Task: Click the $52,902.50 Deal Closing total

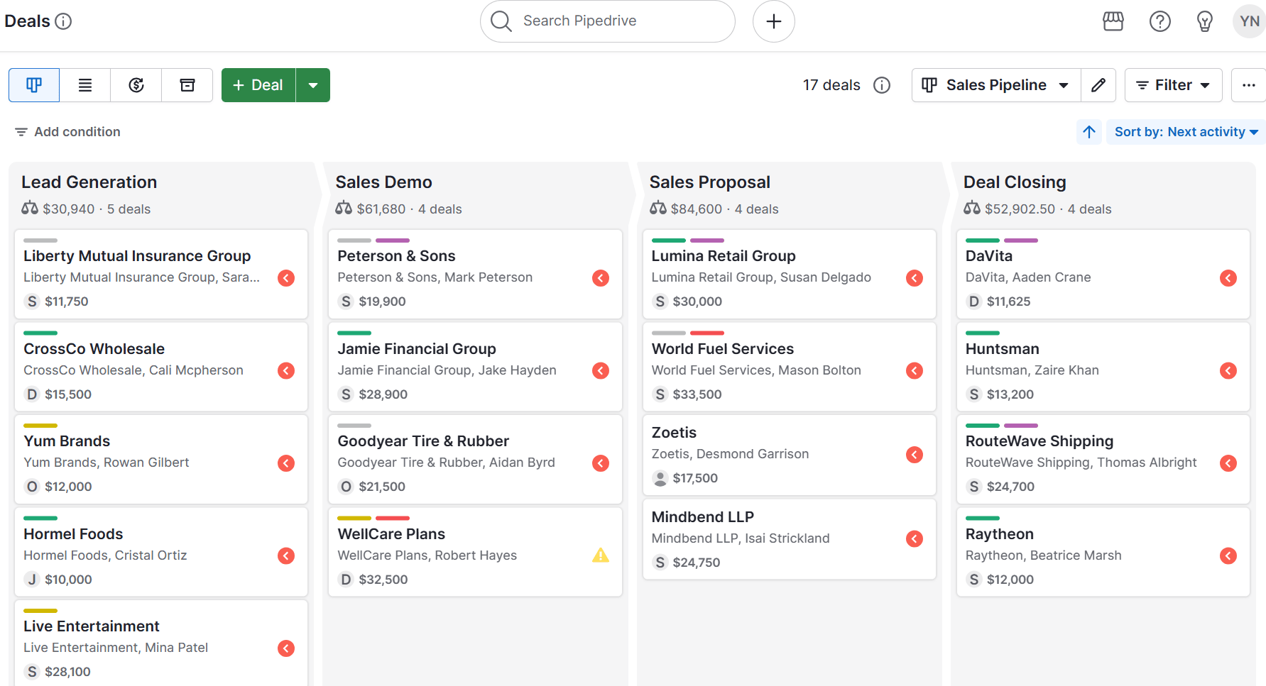Action: click(1020, 209)
